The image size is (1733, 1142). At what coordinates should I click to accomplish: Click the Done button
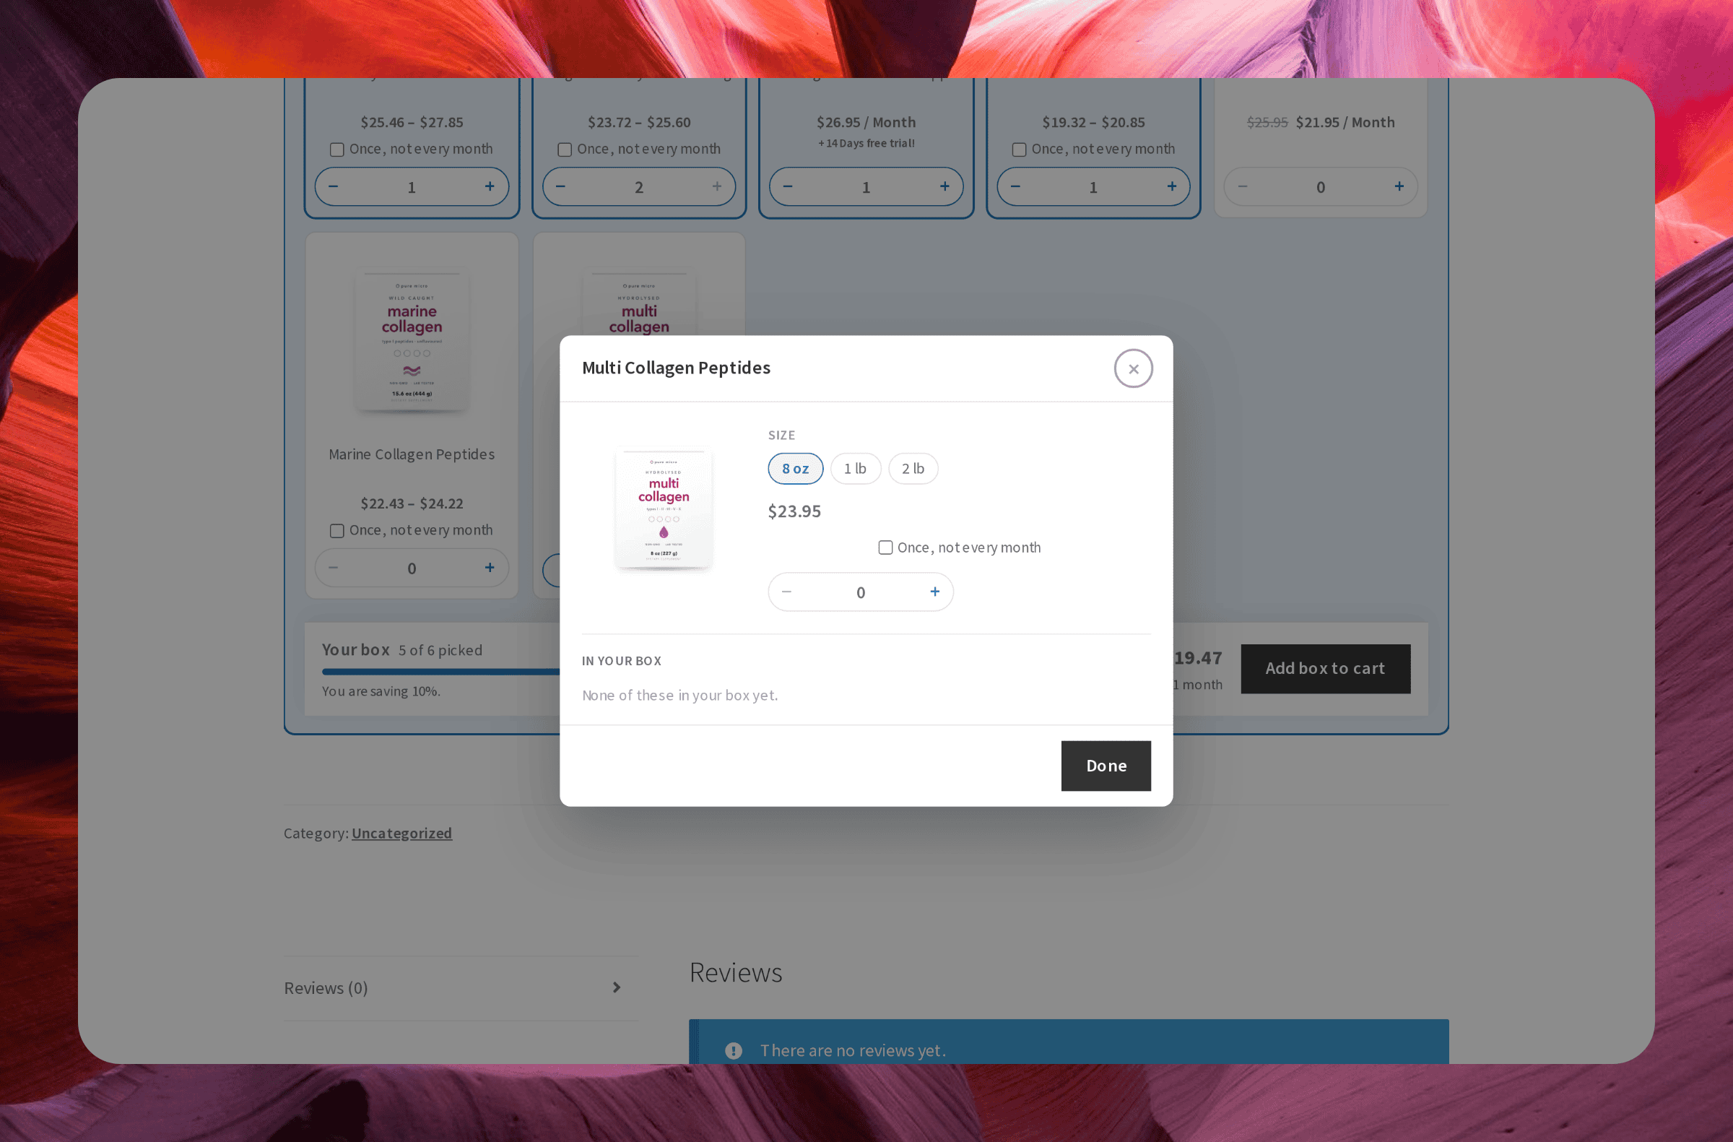click(1106, 766)
